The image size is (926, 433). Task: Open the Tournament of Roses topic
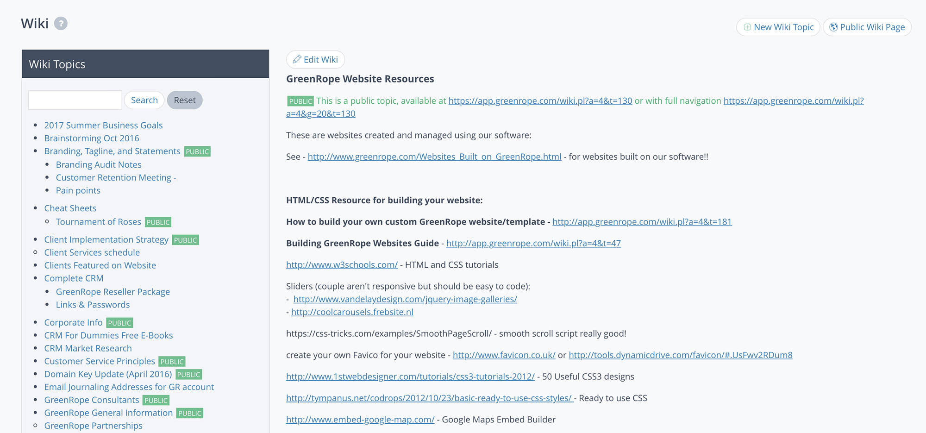click(x=99, y=221)
